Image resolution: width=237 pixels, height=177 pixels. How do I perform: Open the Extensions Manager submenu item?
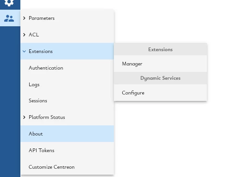pyautogui.click(x=161, y=64)
